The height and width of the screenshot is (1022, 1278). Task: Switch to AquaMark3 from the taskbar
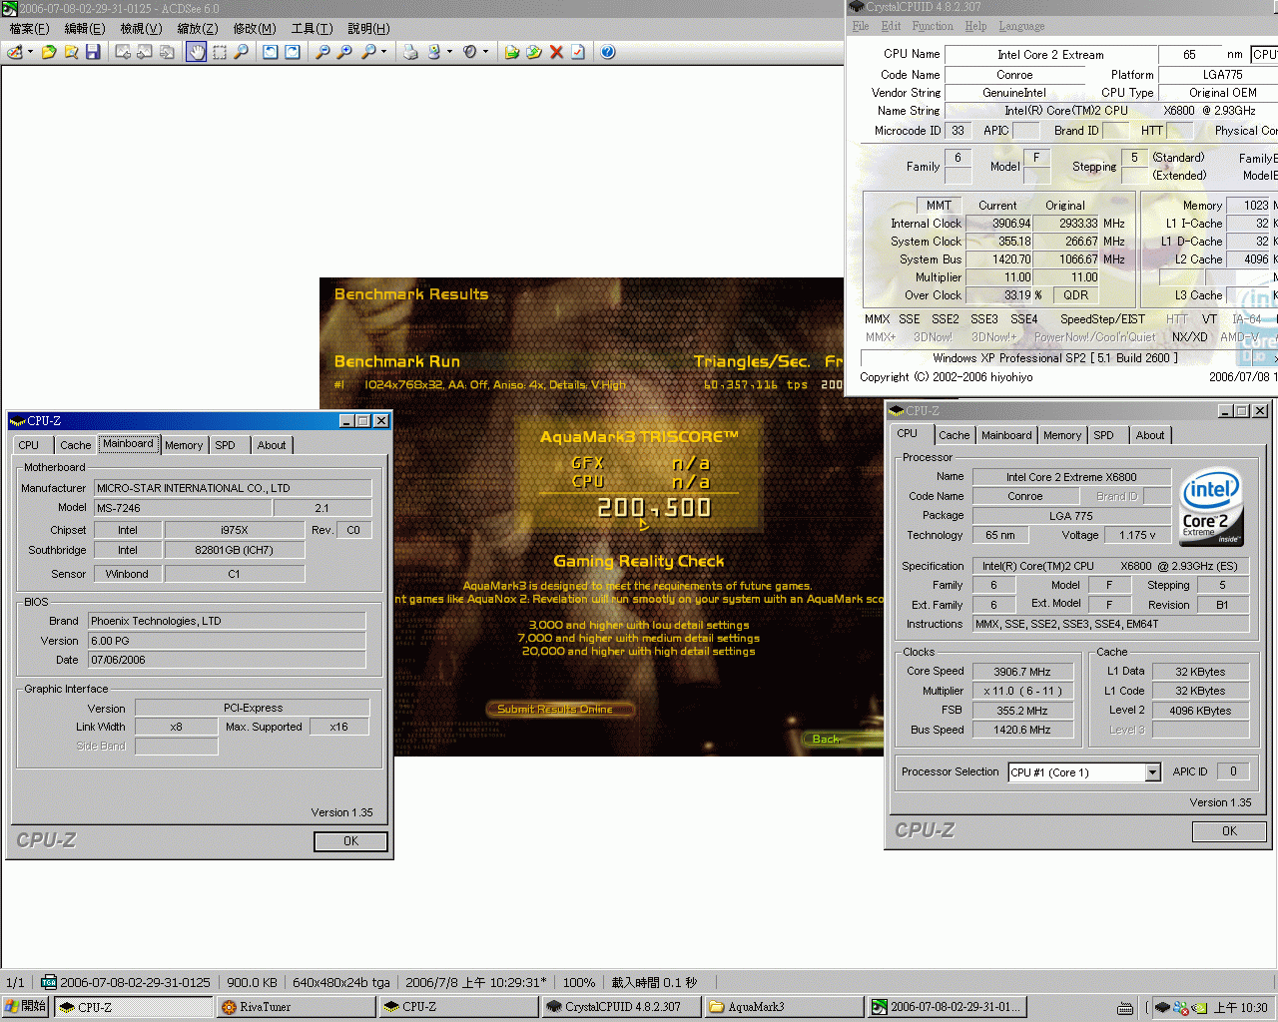[784, 1007]
